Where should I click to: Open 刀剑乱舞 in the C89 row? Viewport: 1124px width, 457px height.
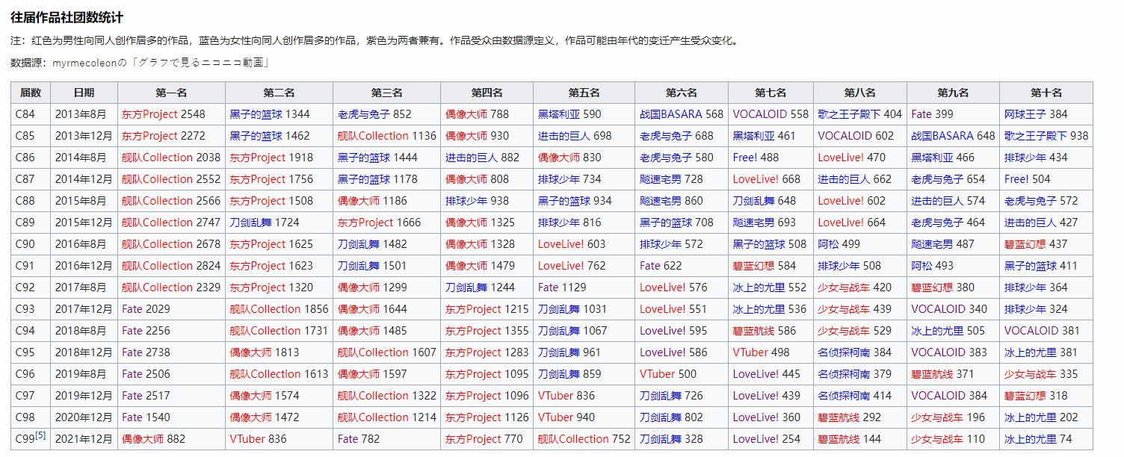250,223
